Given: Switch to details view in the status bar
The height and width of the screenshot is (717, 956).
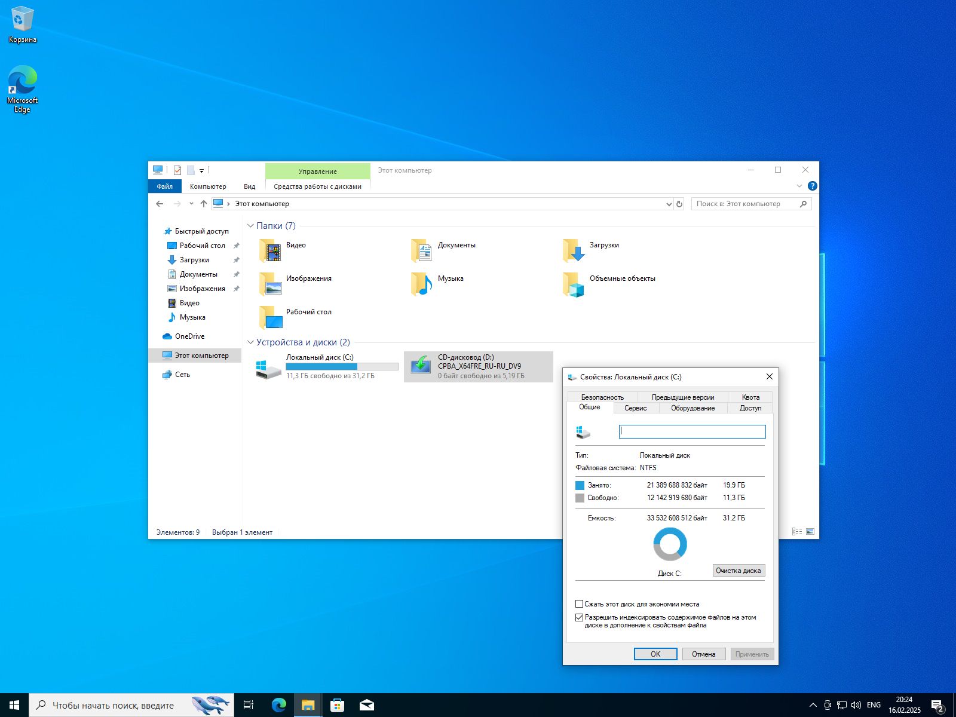Looking at the screenshot, I should 798,531.
